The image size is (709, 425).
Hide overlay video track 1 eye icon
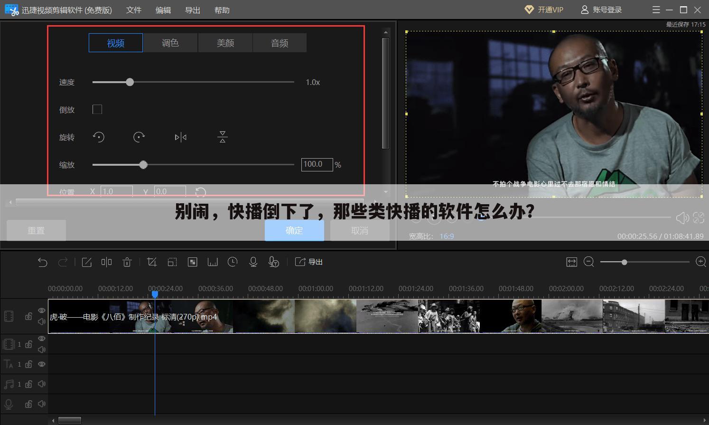[42, 339]
